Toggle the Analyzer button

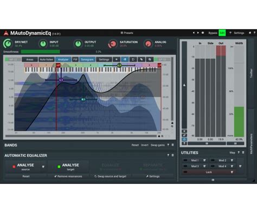(x=63, y=59)
